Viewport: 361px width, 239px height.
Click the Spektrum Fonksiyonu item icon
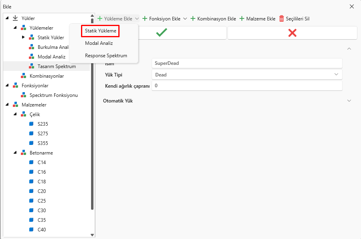point(23,95)
